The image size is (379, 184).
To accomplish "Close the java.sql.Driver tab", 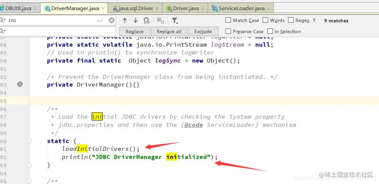I will pos(157,8).
